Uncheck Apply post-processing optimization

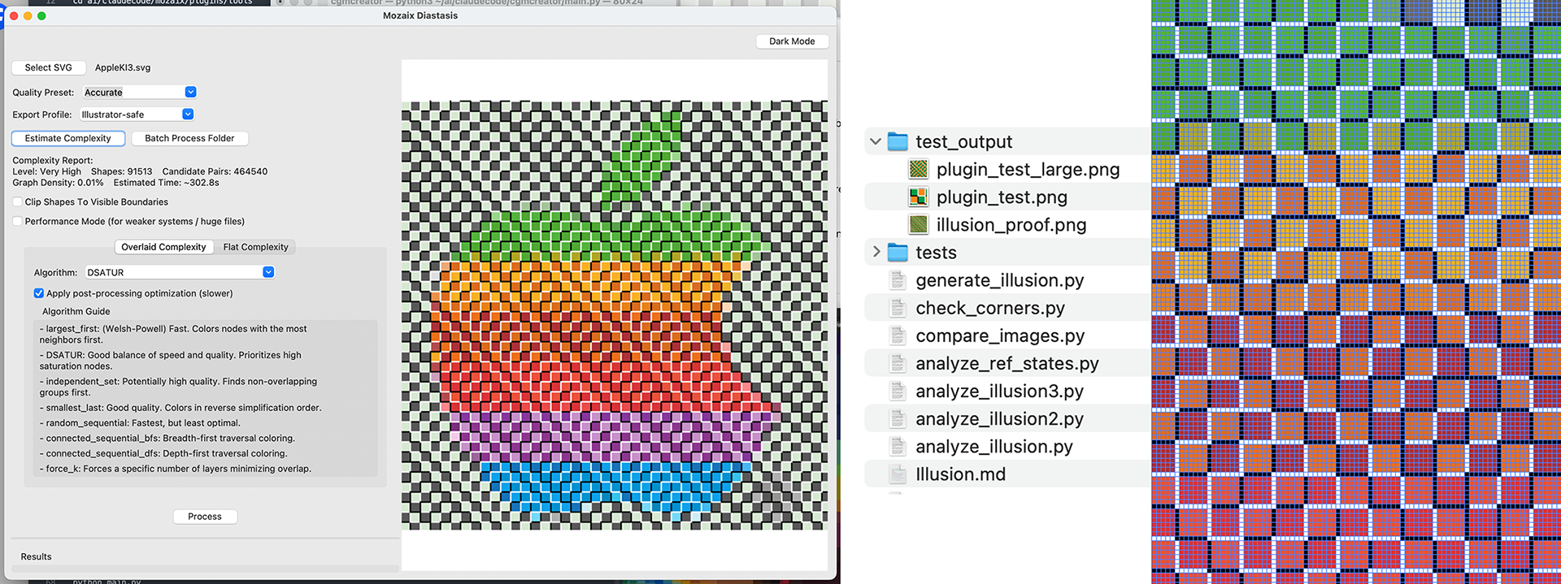39,293
